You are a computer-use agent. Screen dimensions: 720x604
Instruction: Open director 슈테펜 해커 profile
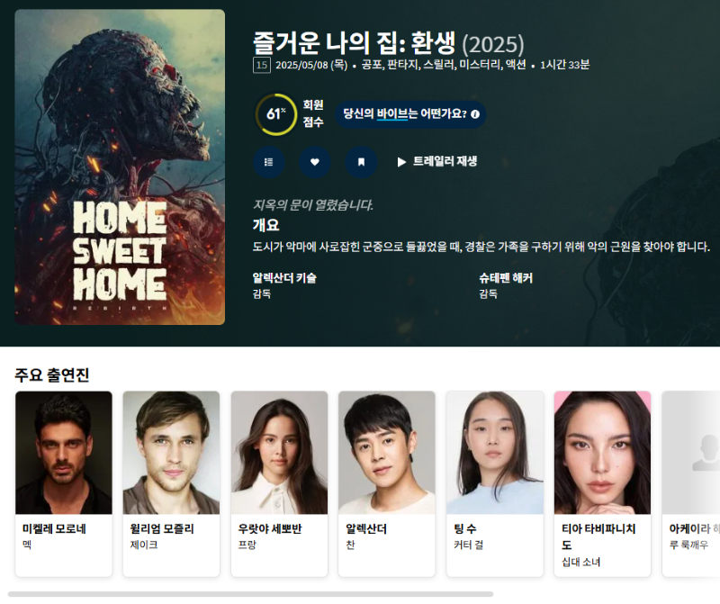506,278
